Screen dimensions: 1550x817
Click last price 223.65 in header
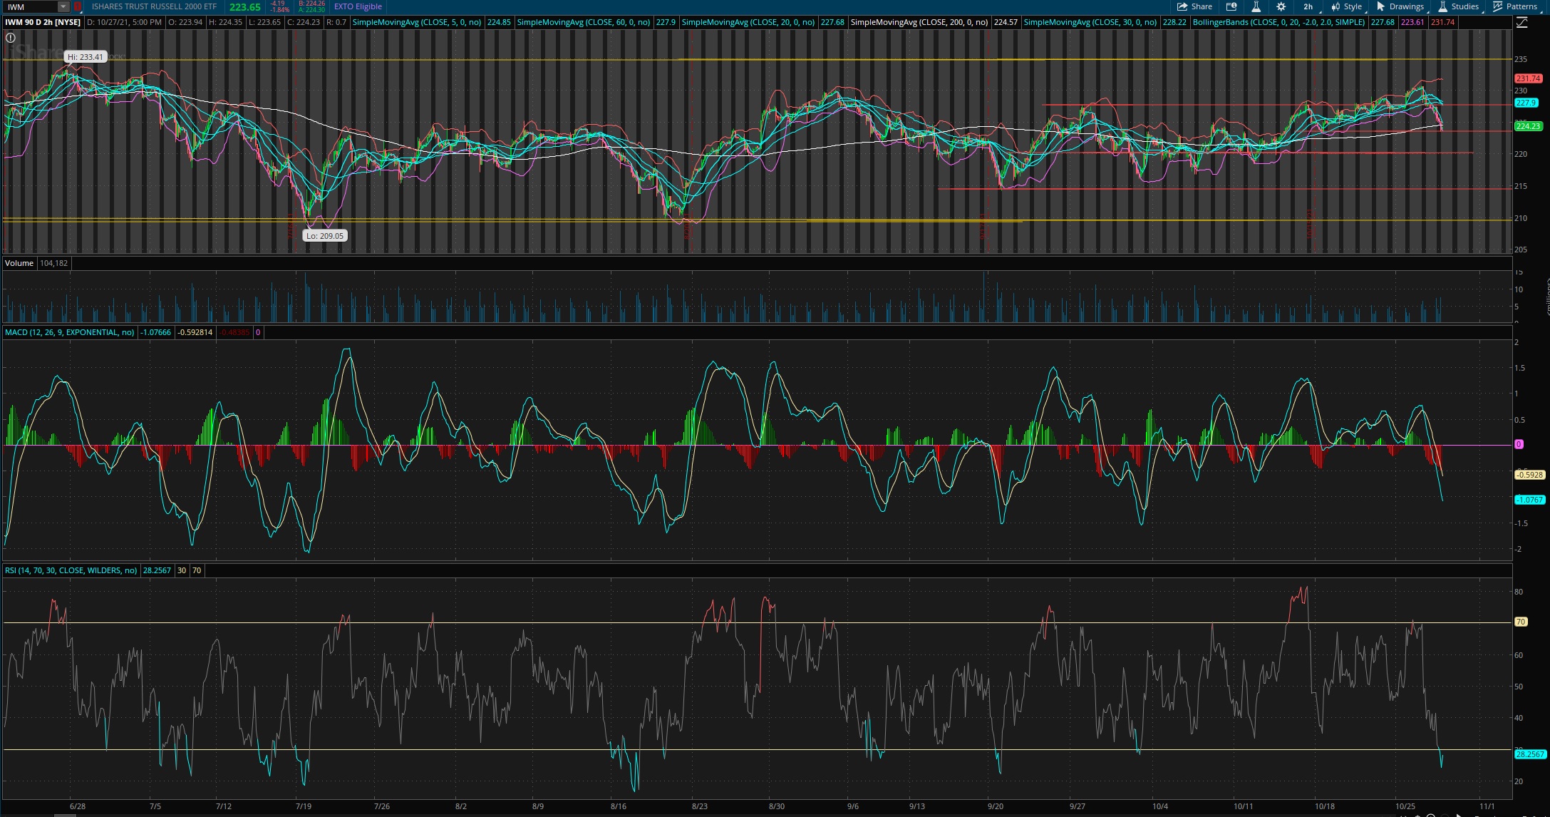[x=244, y=7]
